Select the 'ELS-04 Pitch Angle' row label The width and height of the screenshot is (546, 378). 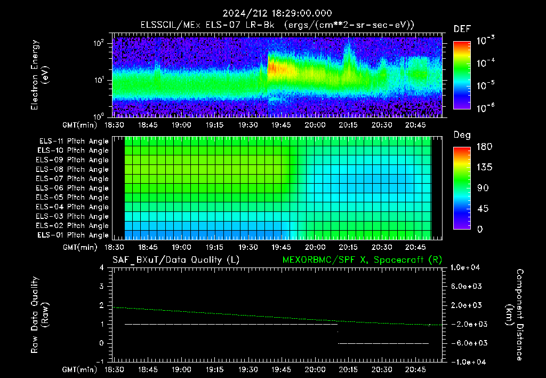click(x=73, y=207)
